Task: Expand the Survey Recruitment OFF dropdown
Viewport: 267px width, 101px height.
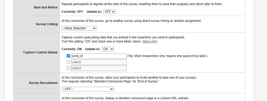Action: pos(88,89)
